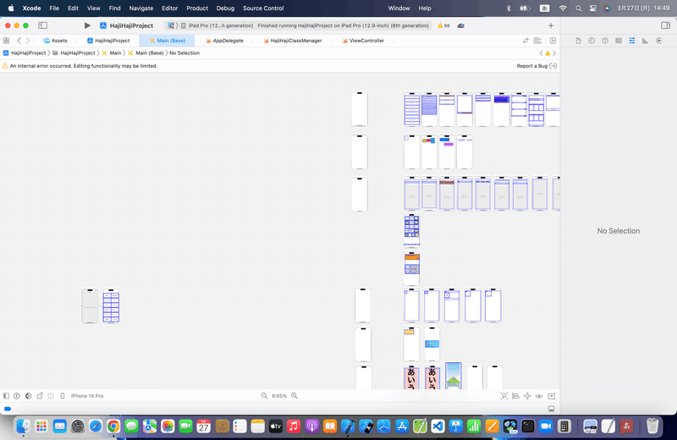677x440 pixels.
Task: Open the No Selection breadcrumb
Action: point(184,53)
